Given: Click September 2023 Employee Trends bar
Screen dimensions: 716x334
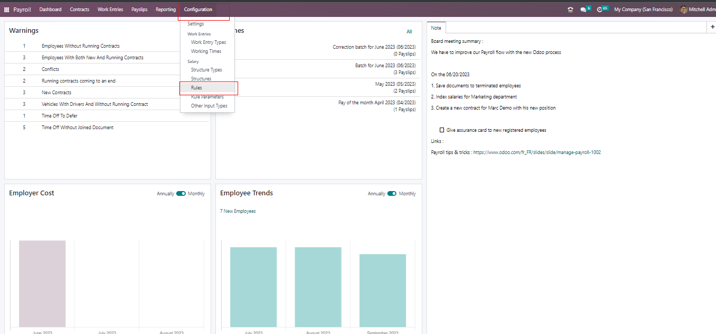Looking at the screenshot, I should 383,291.
